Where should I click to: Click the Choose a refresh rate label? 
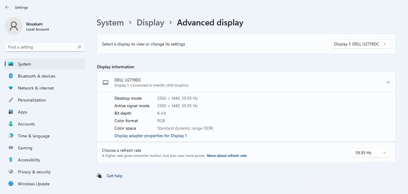point(122,150)
